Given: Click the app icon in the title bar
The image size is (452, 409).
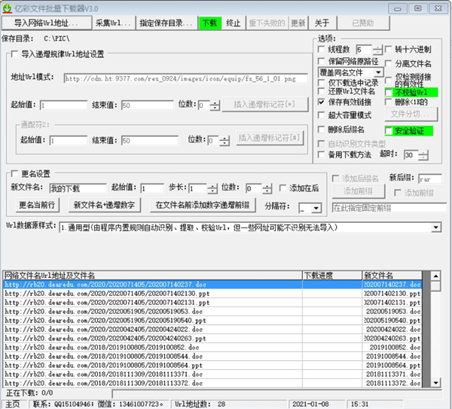Looking at the screenshot, I should point(6,7).
